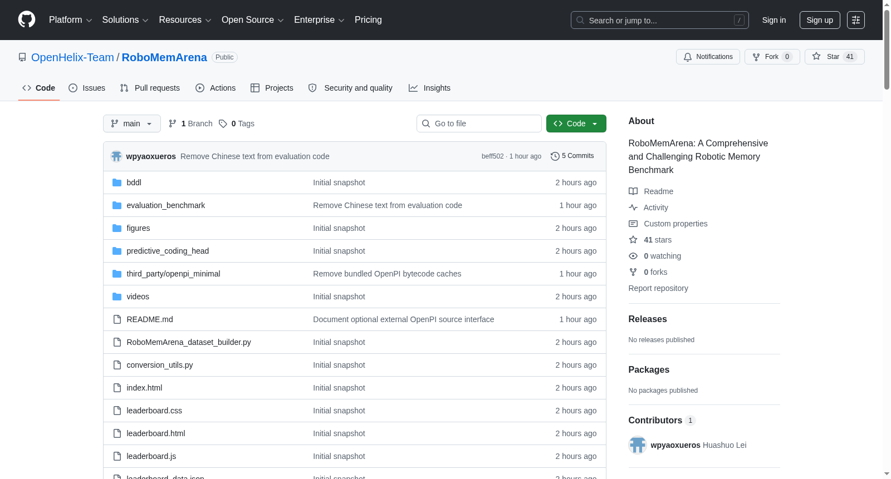Open the Activity link in About
Viewport: 891px width, 479px height.
point(648,208)
